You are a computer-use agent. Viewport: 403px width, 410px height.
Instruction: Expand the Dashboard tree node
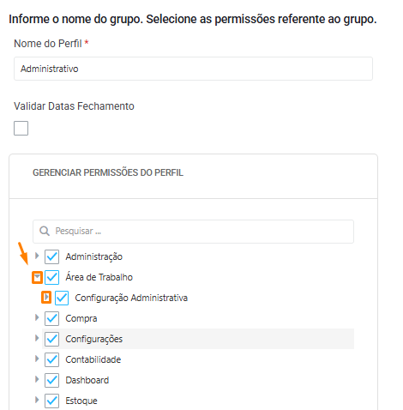pos(37,379)
